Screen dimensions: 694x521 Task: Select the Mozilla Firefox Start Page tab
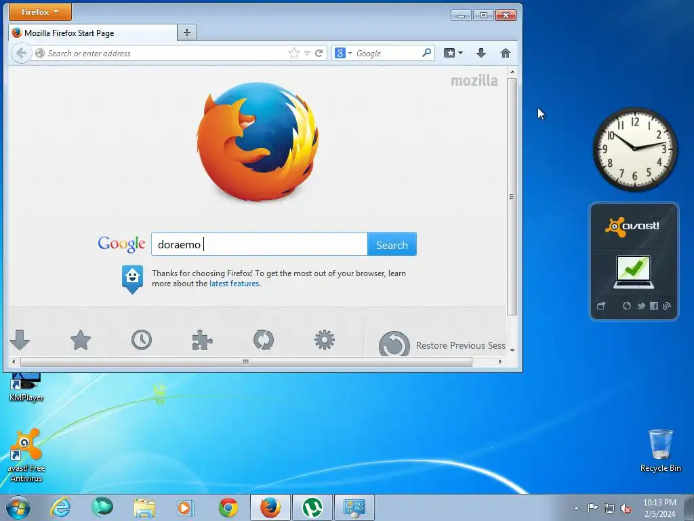[92, 33]
